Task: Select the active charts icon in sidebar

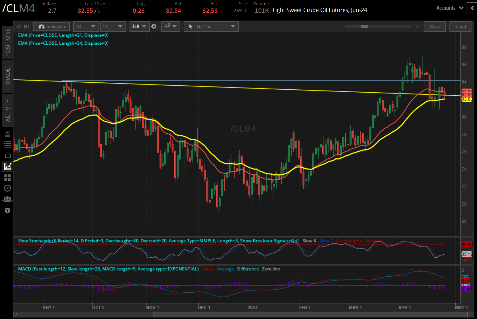Action: point(7,167)
